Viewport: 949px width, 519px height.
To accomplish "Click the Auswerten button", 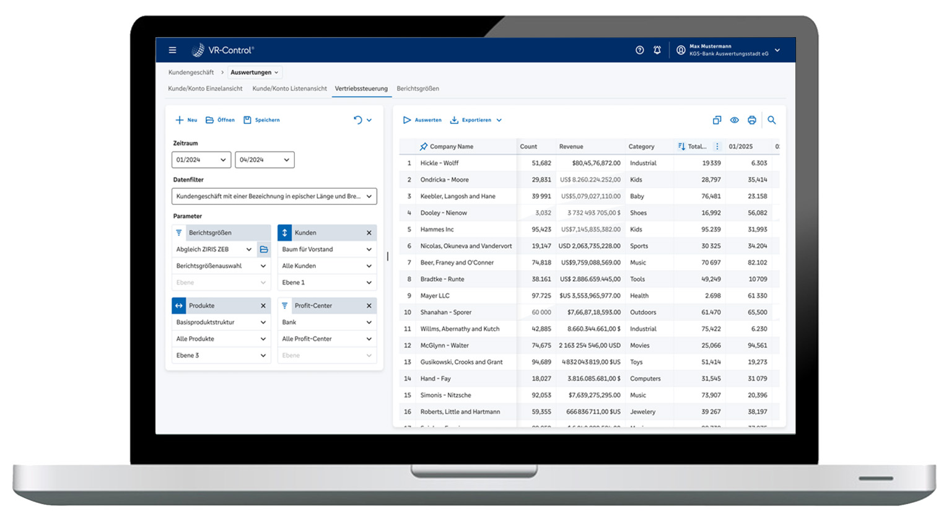I will tap(422, 120).
